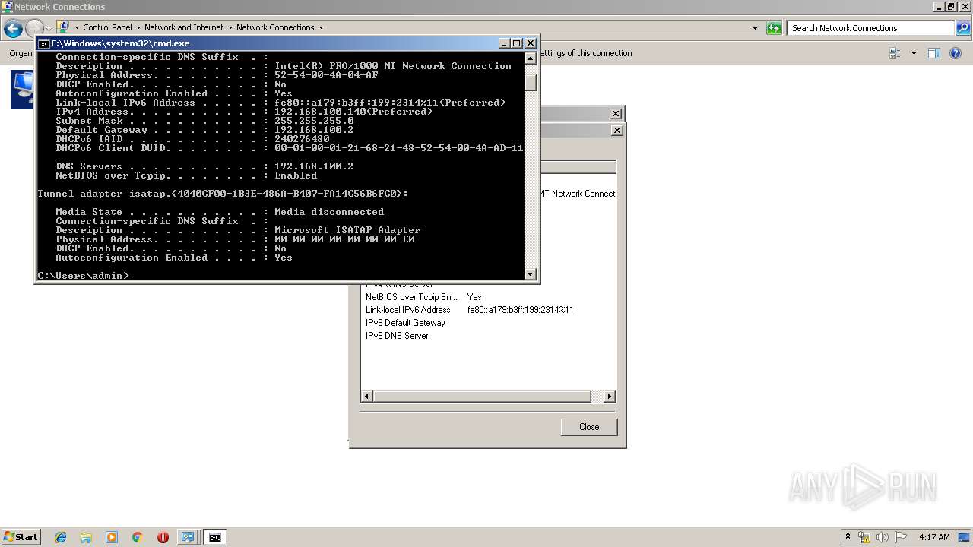The width and height of the screenshot is (973, 547).
Task: Open Windows Explorer folder icon on taskbar
Action: (x=86, y=537)
